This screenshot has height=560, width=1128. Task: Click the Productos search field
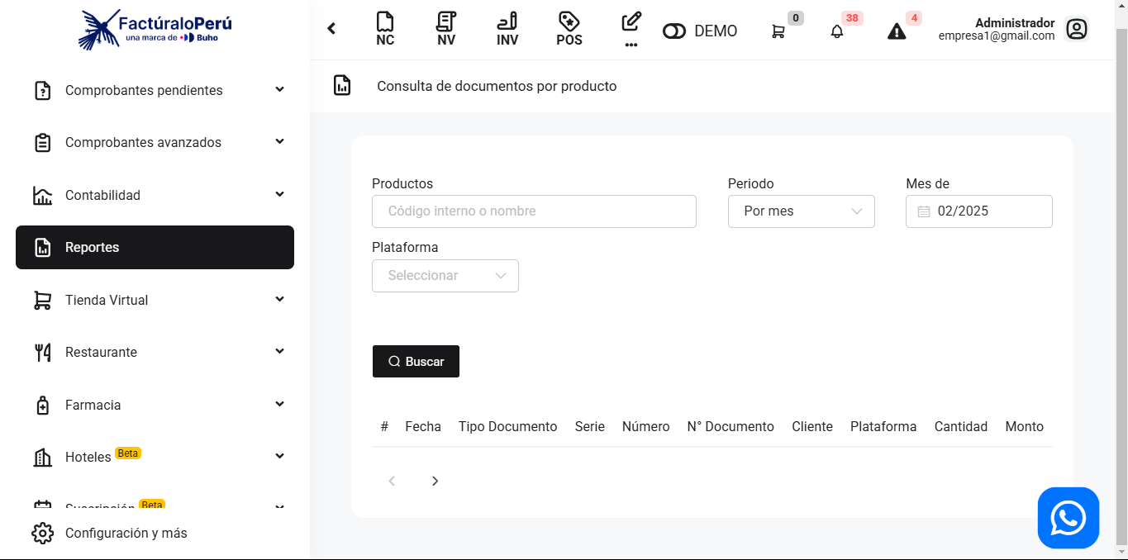click(534, 211)
